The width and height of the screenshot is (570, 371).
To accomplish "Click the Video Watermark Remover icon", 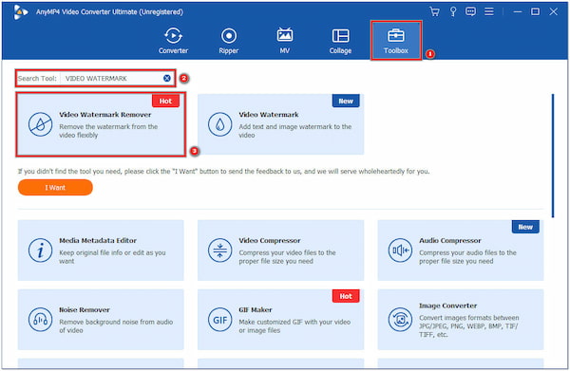I will [40, 124].
